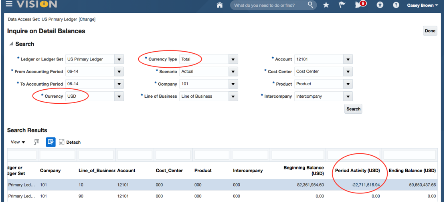This screenshot has height=203, width=445.
Task: Open the Help question mark icon
Action: click(396, 5)
